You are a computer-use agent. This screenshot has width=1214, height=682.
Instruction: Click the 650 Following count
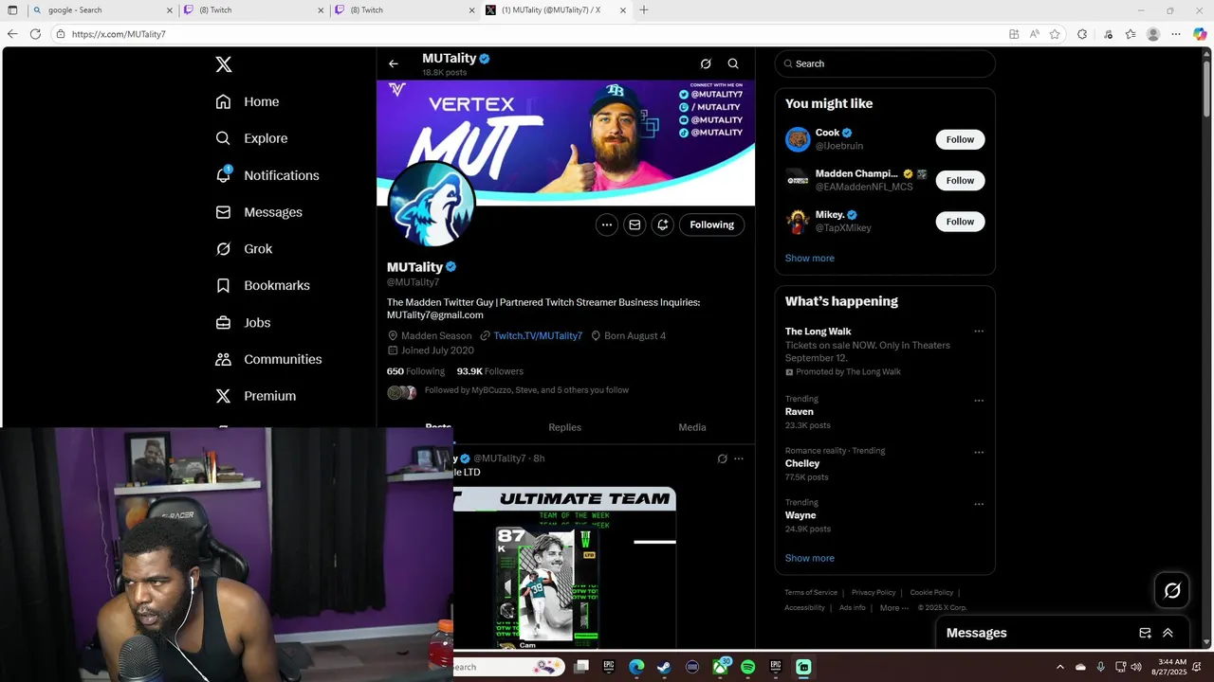coord(415,371)
